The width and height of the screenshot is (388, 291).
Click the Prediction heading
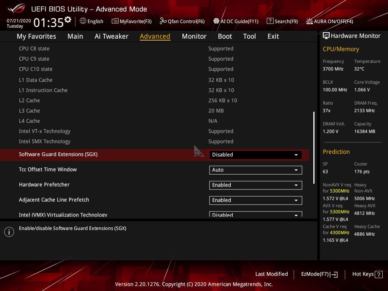click(x=336, y=152)
